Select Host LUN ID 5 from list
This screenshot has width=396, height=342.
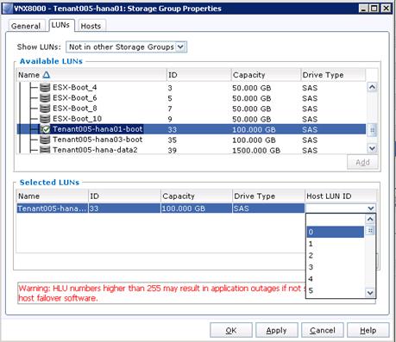pyautogui.click(x=335, y=290)
